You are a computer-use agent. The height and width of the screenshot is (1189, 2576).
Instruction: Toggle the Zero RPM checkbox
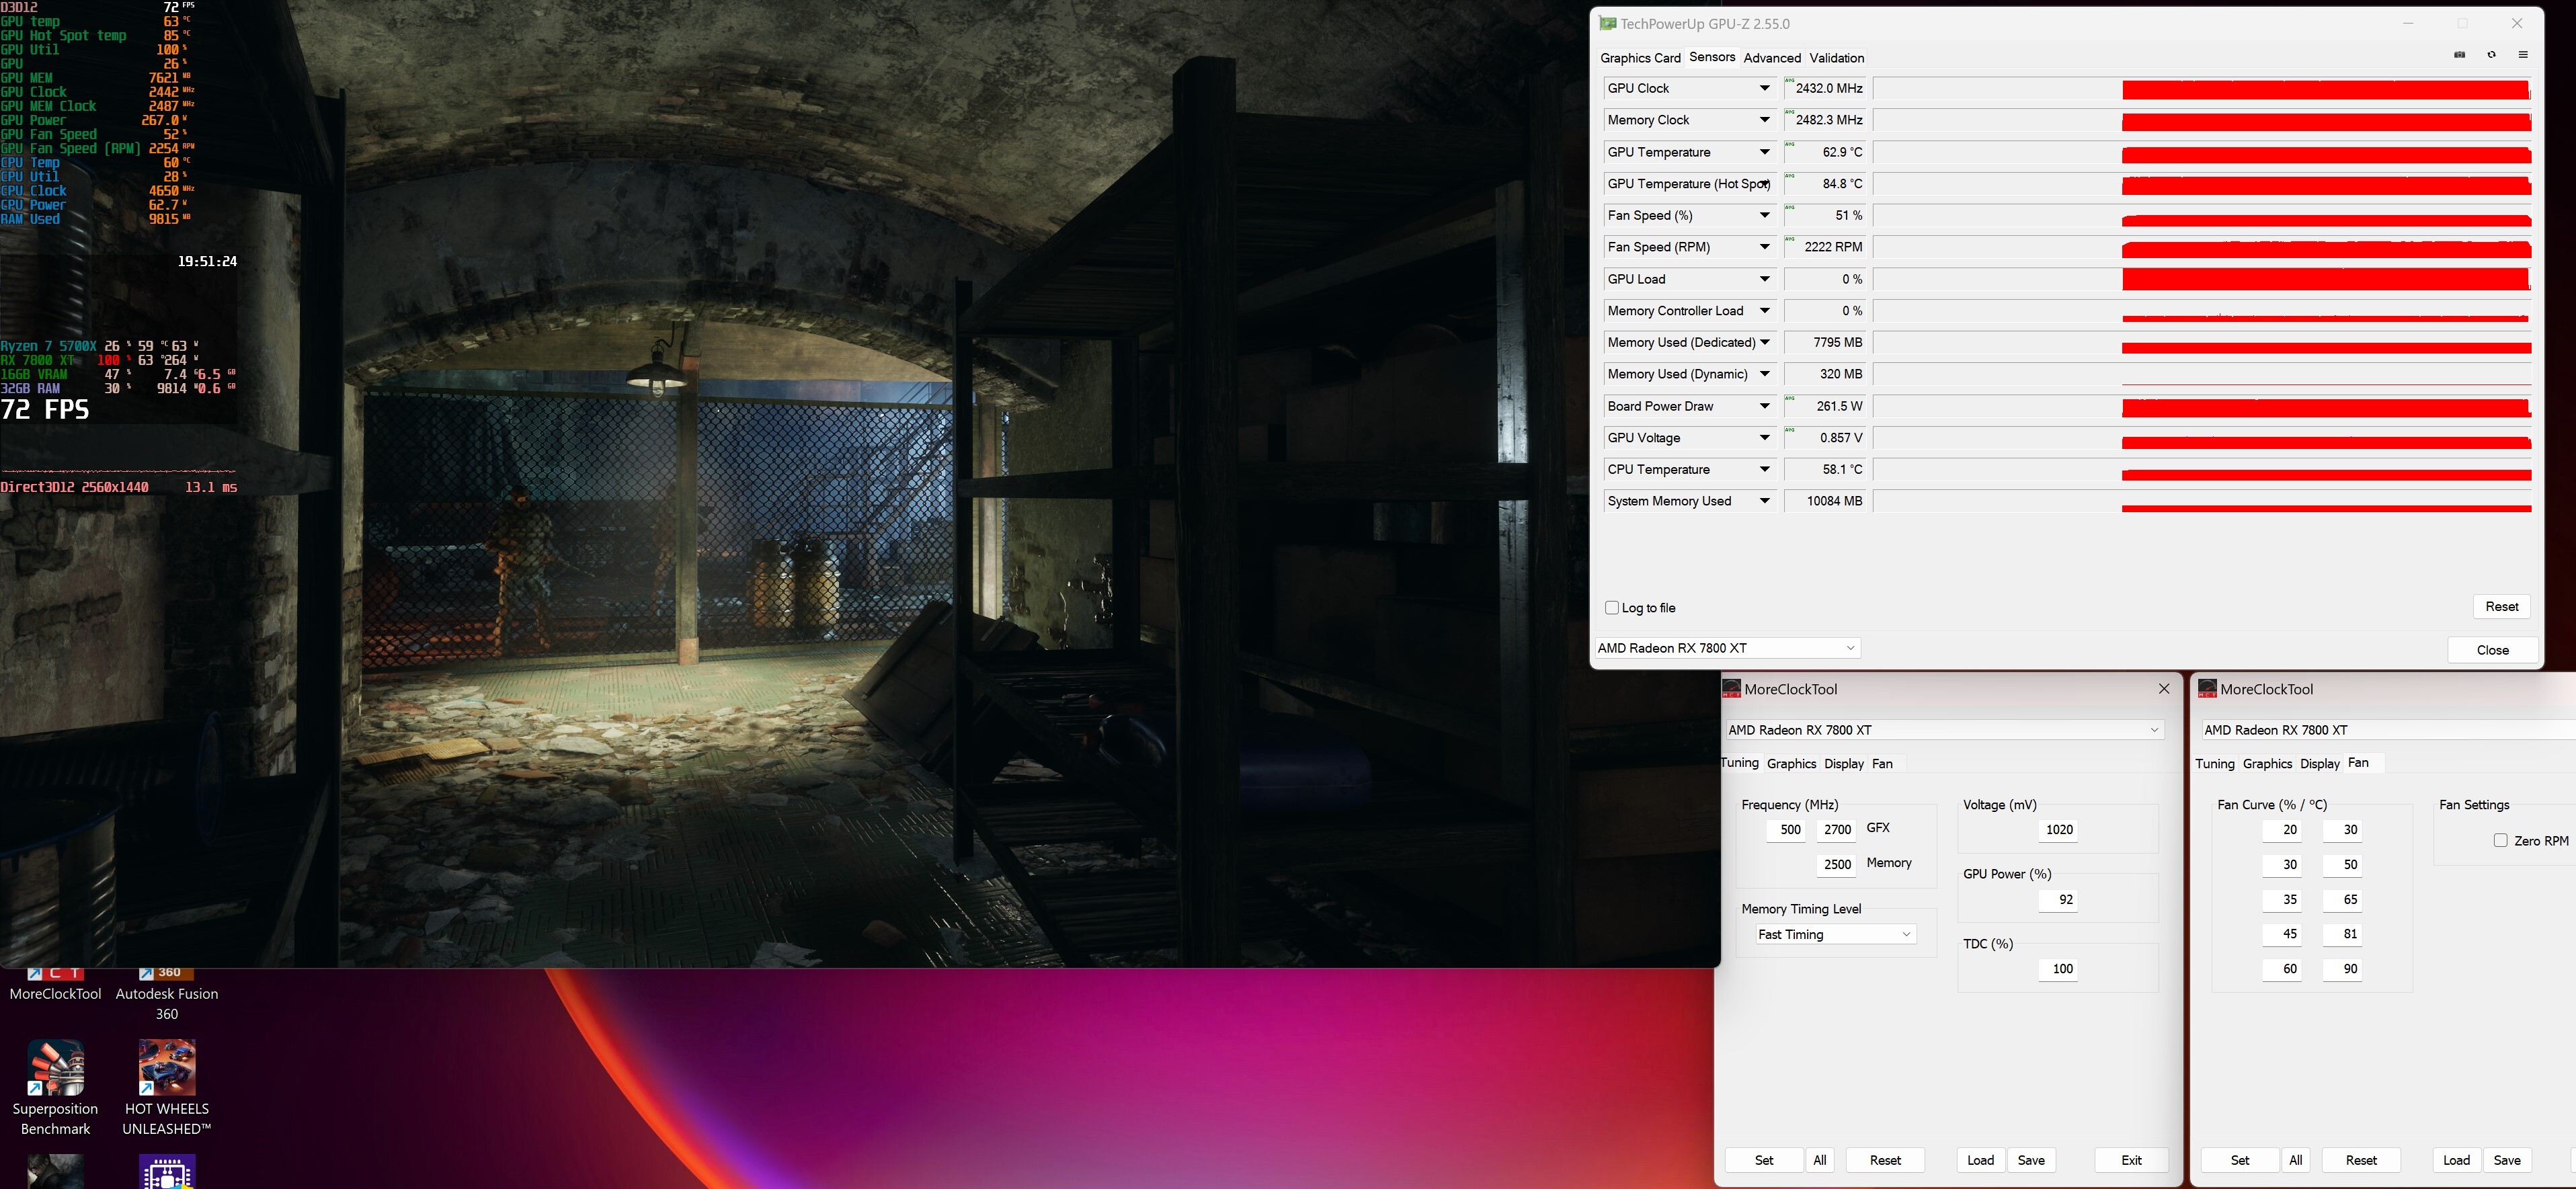(2501, 841)
